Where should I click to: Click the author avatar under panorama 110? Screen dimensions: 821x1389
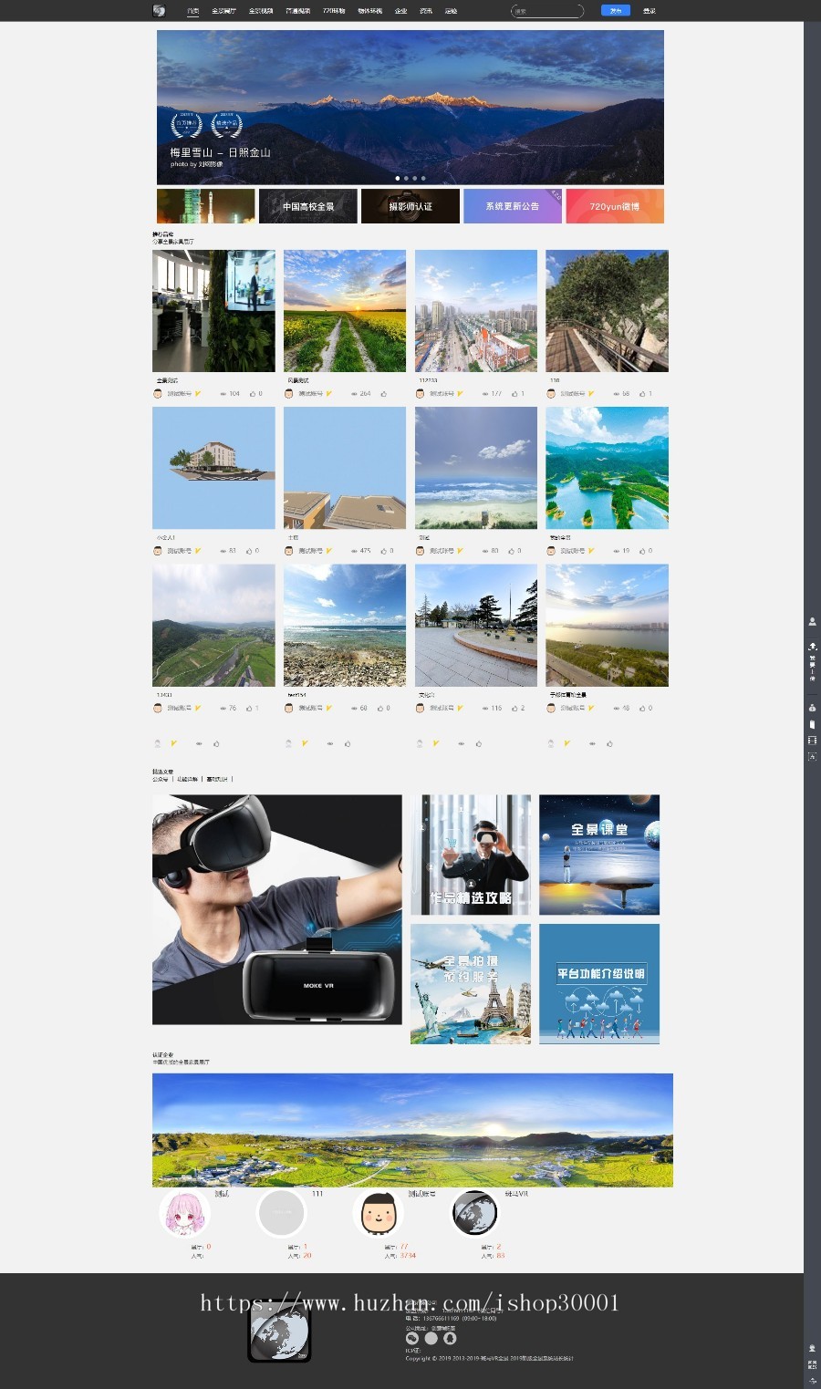551,394
